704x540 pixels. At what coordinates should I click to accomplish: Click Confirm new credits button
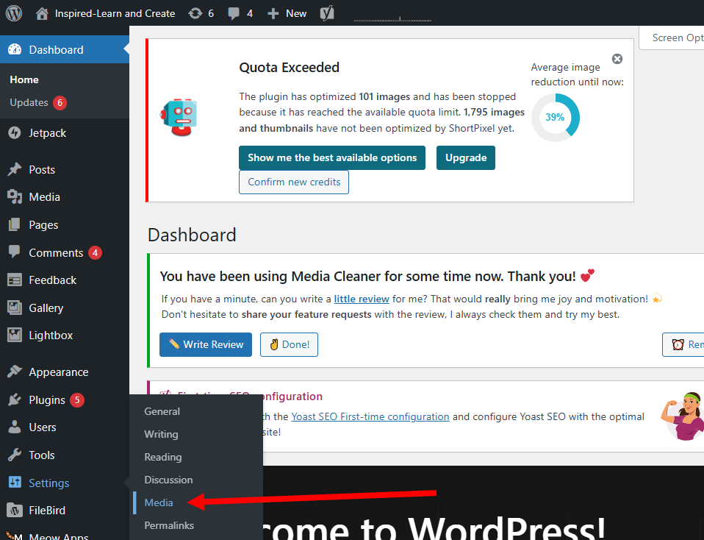(x=294, y=182)
